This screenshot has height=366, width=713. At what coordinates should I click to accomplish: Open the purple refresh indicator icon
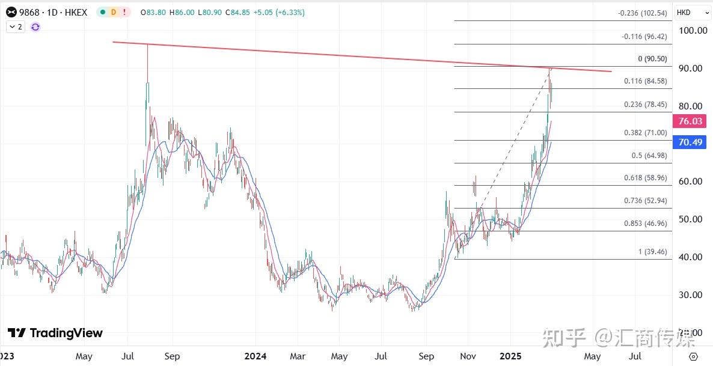pyautogui.click(x=35, y=27)
